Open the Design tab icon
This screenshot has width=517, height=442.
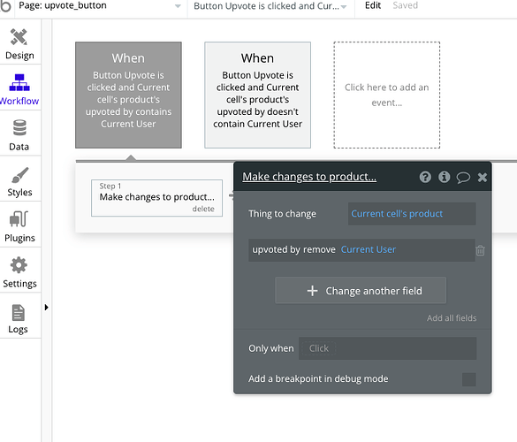tap(19, 36)
